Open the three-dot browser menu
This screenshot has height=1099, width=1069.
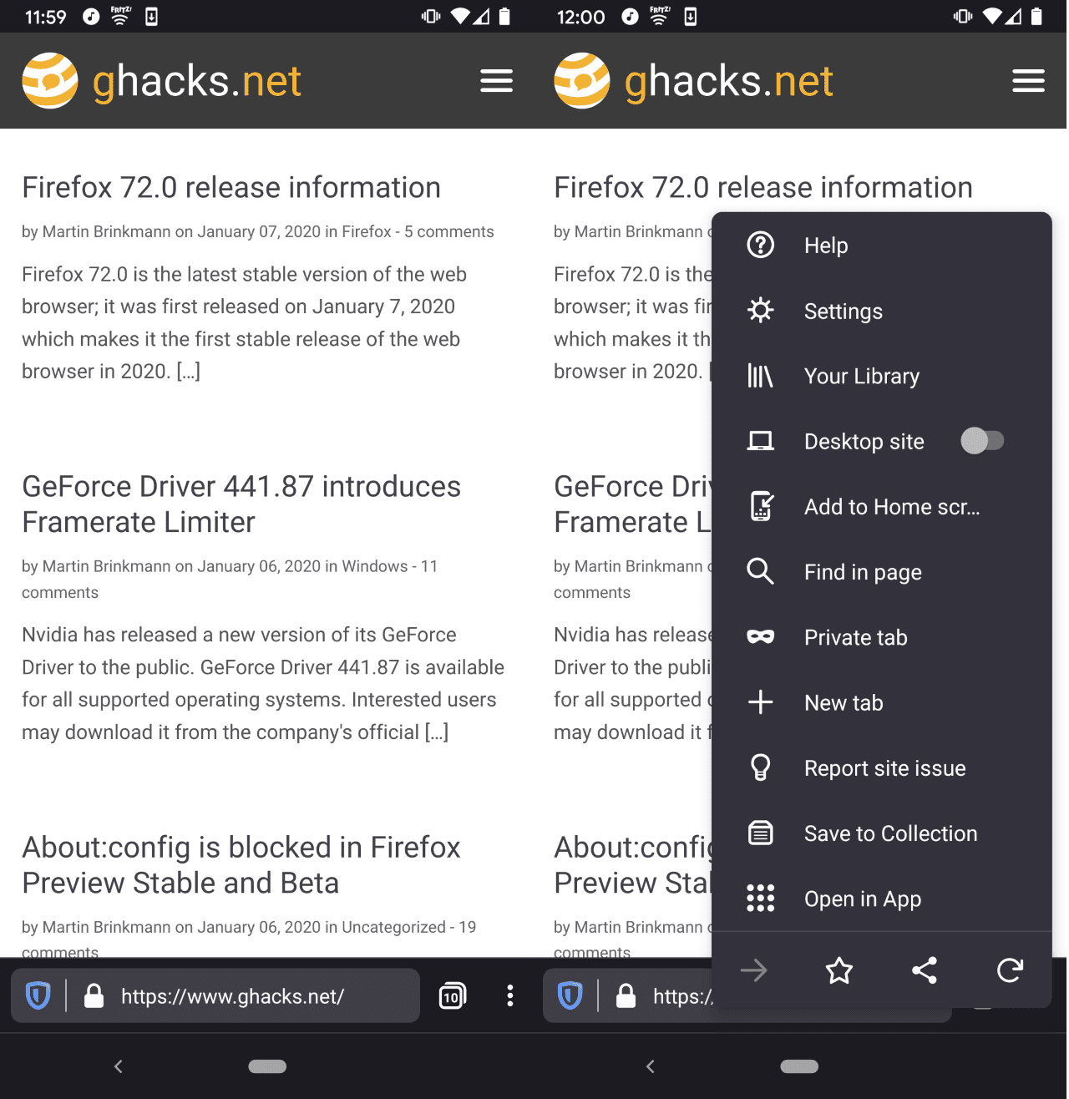pyautogui.click(x=509, y=995)
